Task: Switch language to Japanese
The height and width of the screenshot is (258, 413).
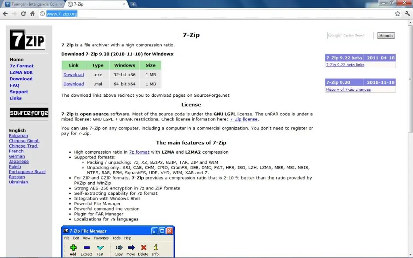Action: click(19, 161)
